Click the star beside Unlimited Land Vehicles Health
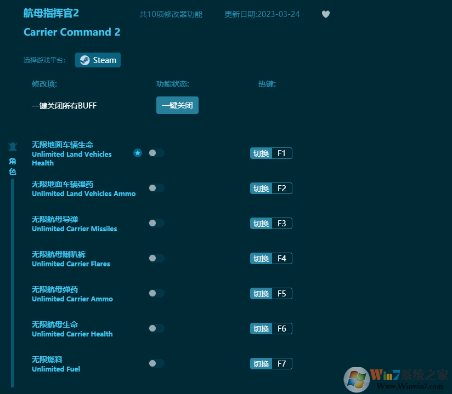The width and height of the screenshot is (452, 394). [x=137, y=153]
